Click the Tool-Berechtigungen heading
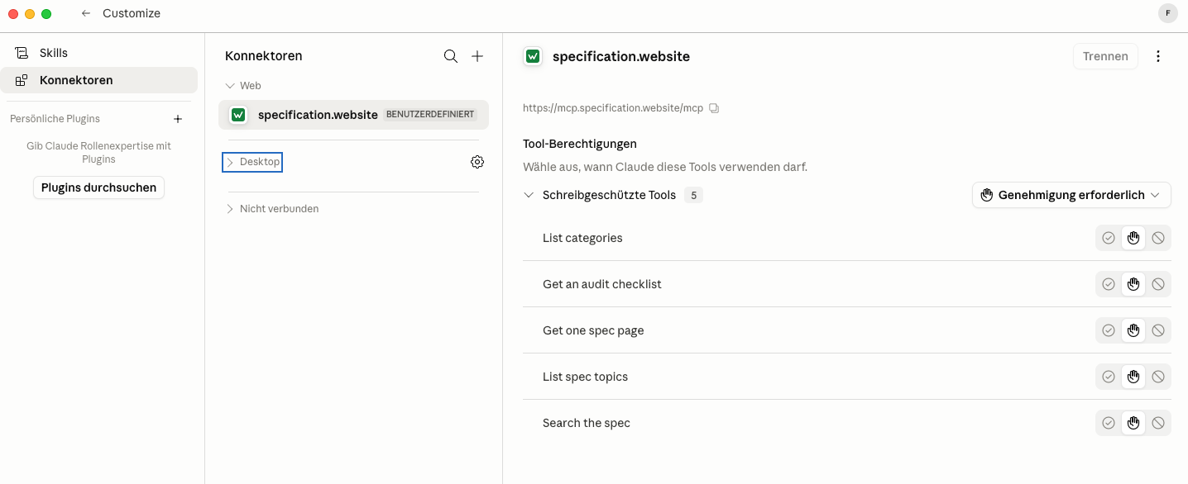1188x484 pixels. point(580,144)
